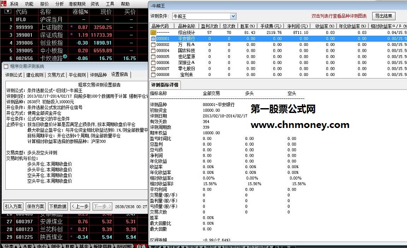
Task: Select the 兰花科创 quote row
Action: (74, 229)
